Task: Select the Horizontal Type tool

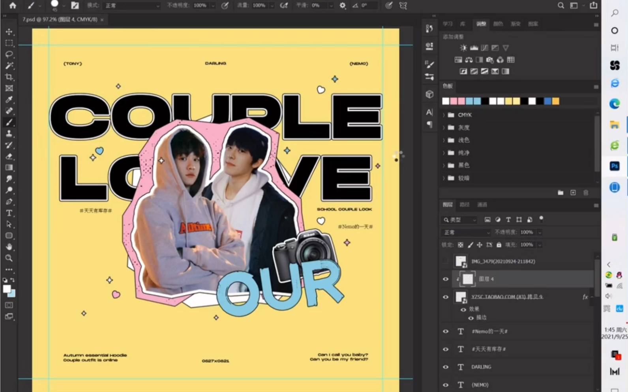Action: pyautogui.click(x=9, y=213)
